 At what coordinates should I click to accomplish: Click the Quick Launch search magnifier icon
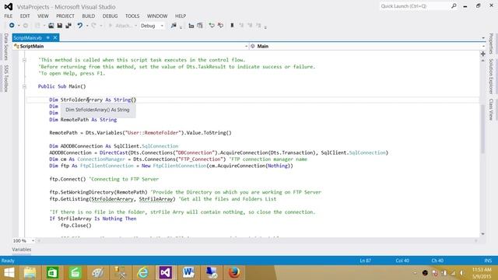pyautogui.click(x=454, y=6)
